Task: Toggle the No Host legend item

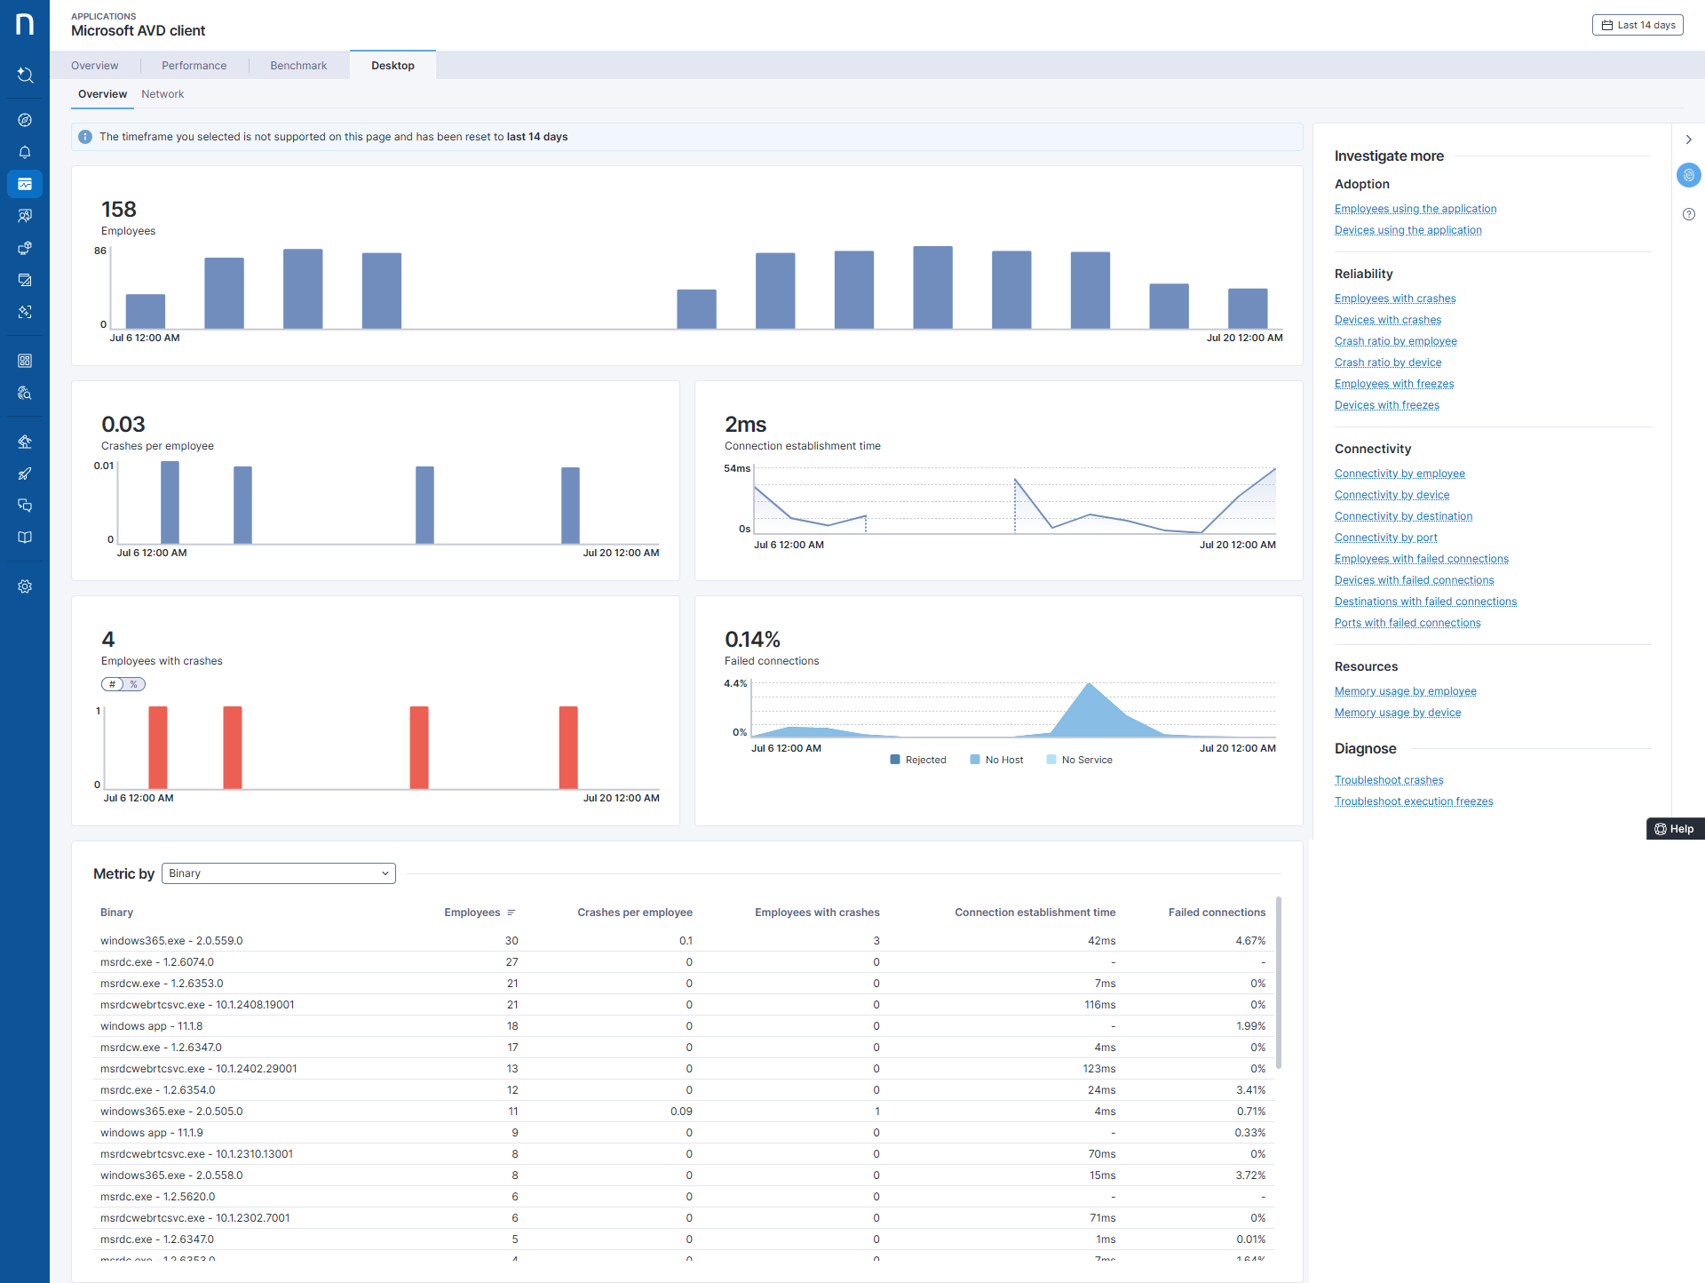Action: [x=996, y=760]
